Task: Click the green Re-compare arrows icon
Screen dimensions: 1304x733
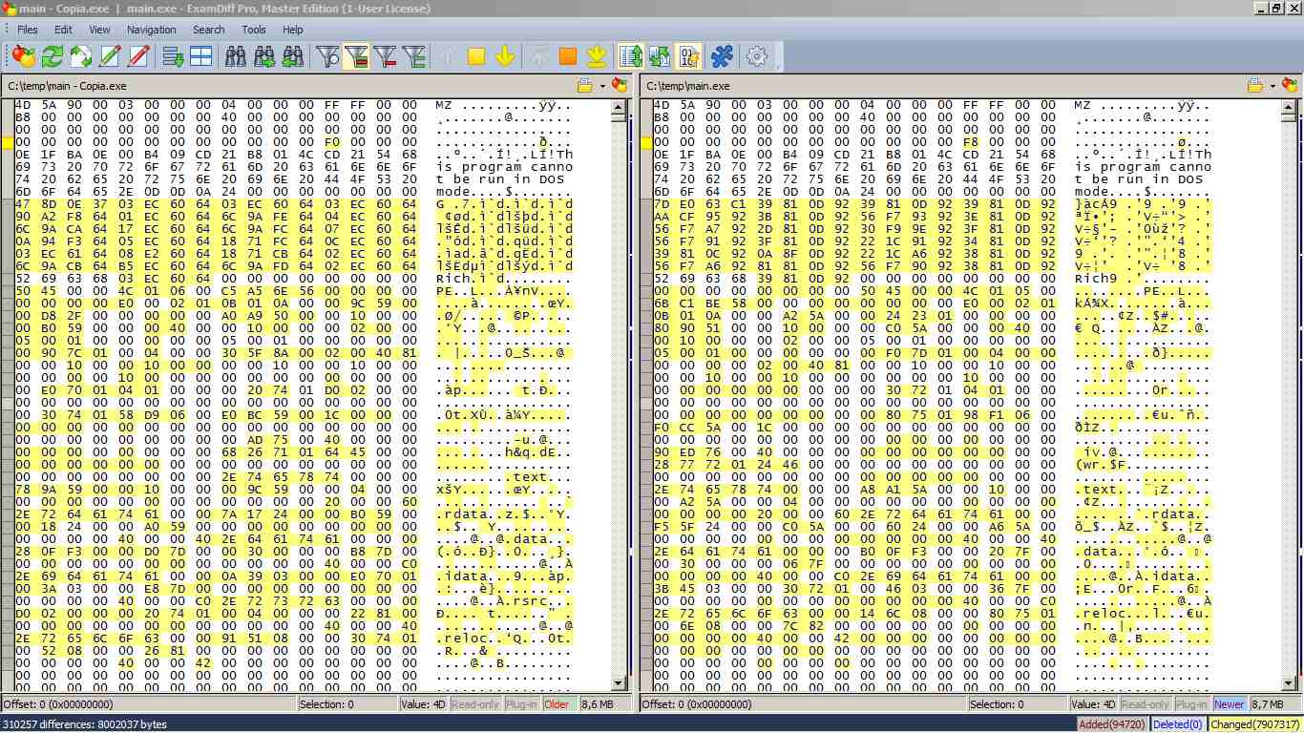Action: point(52,56)
